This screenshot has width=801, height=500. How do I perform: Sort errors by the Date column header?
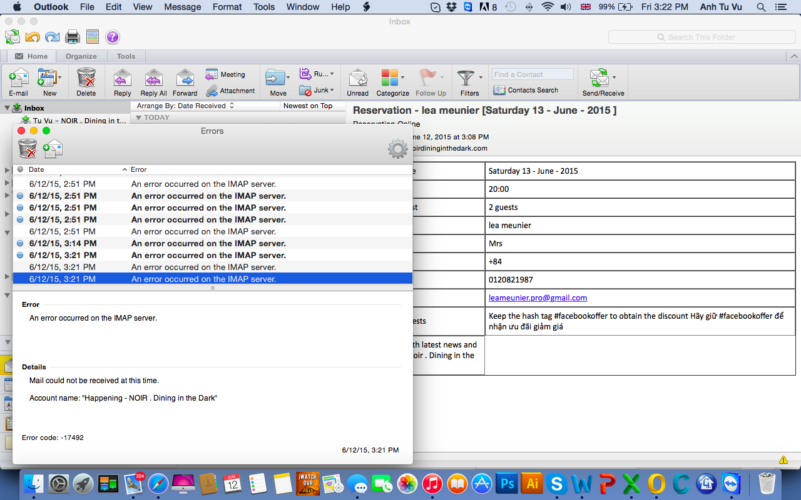78,169
